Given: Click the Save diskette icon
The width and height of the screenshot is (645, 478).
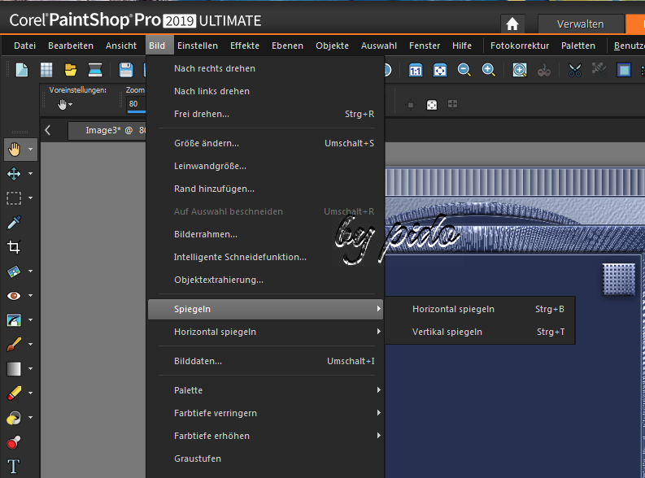Looking at the screenshot, I should [x=126, y=70].
